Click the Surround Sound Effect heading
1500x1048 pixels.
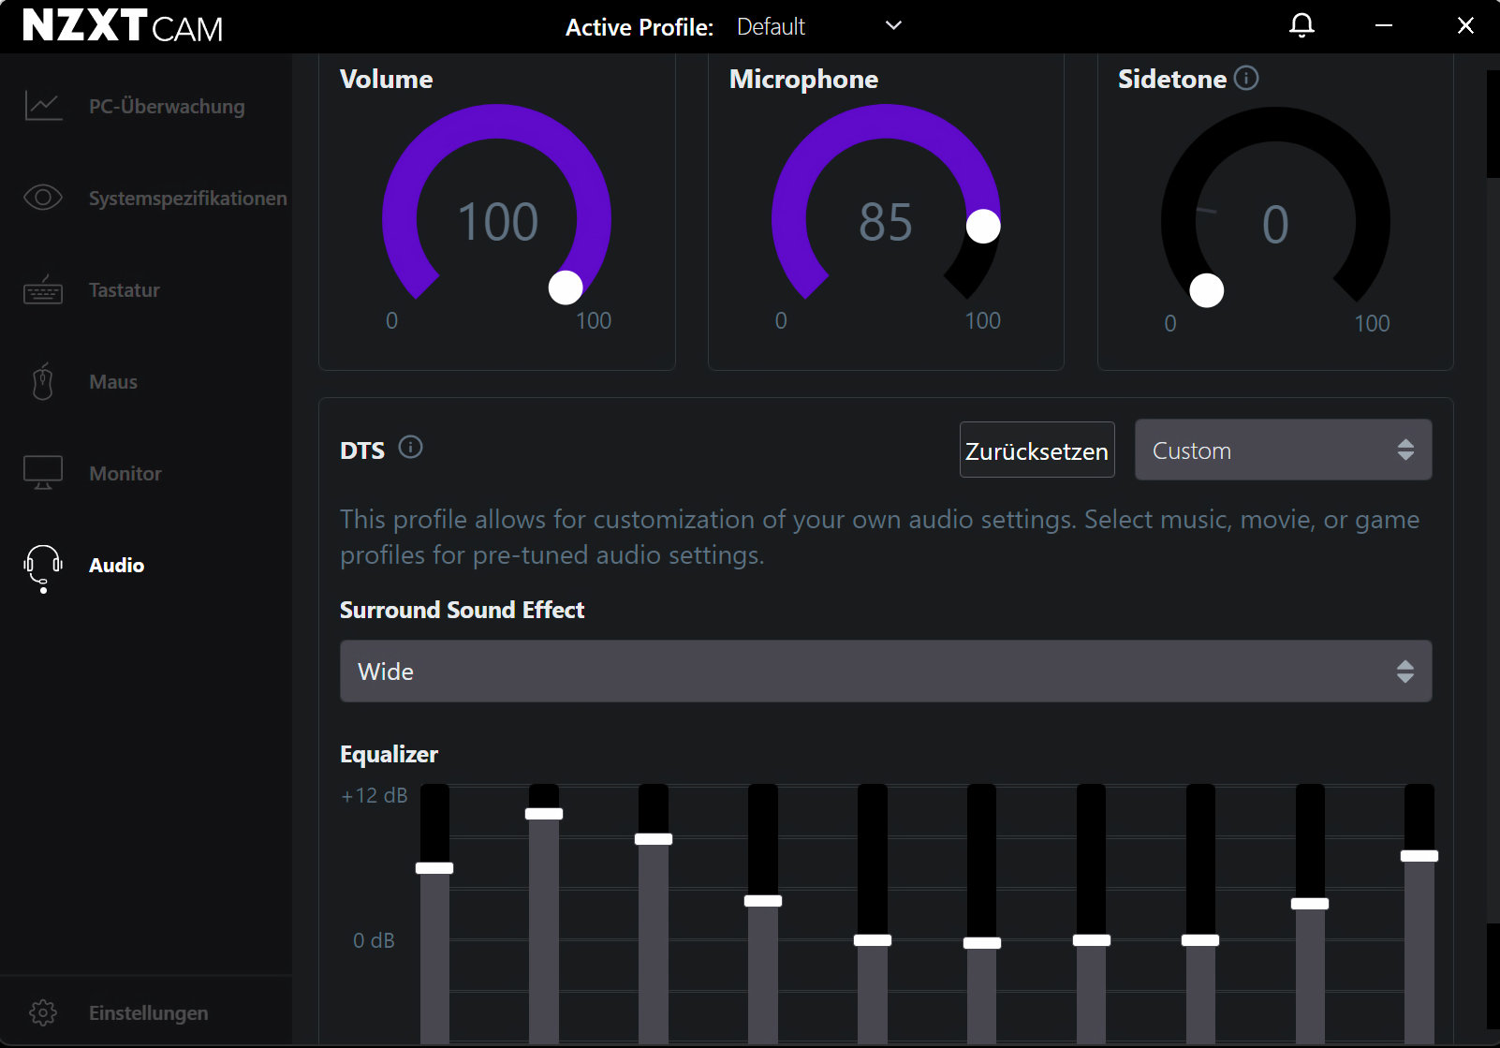tap(462, 610)
